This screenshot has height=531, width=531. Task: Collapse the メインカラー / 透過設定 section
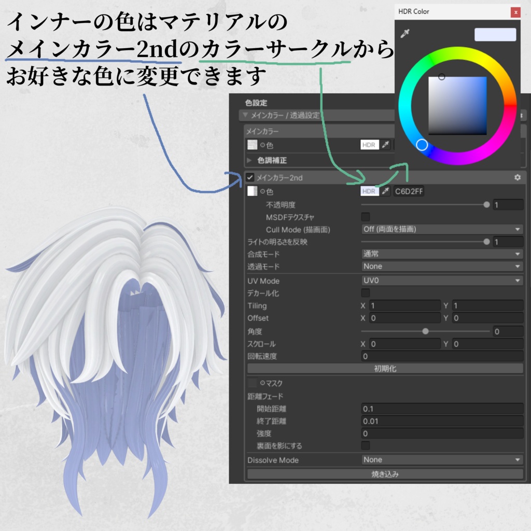click(245, 115)
